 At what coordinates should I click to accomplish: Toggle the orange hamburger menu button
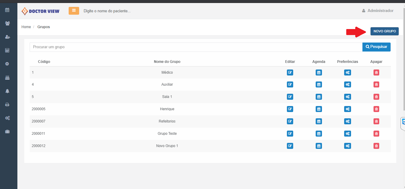[x=74, y=11]
